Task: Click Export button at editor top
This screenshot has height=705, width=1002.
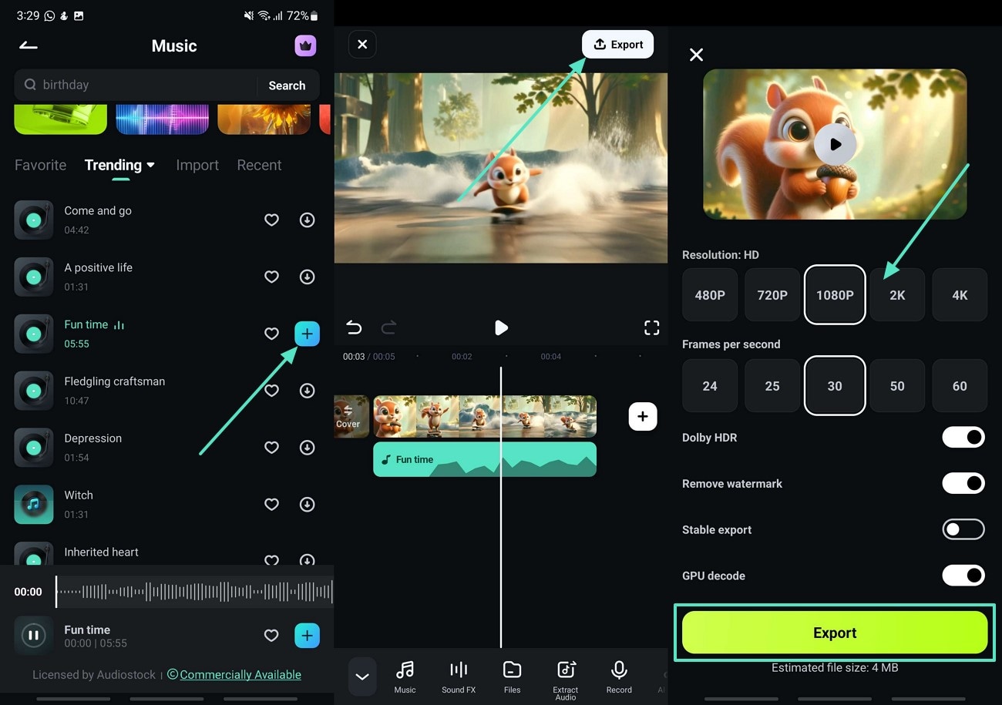Action: (617, 45)
